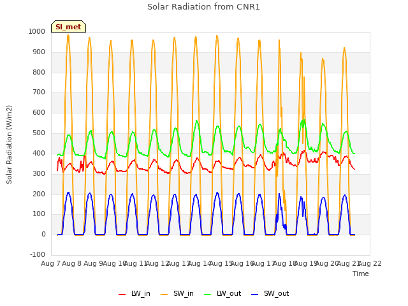Toggle the SW_in legend entry

[x=177, y=293]
